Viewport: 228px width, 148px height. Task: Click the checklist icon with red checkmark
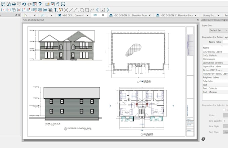click(x=53, y=4)
